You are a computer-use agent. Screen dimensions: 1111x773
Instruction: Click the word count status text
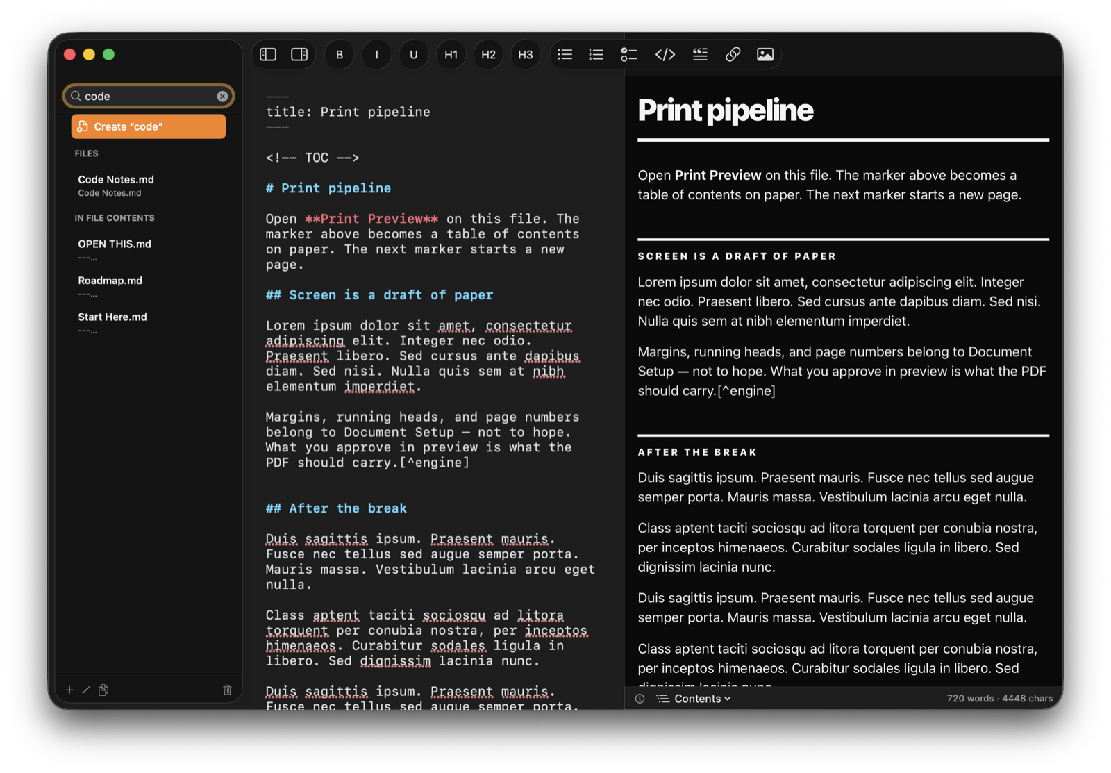tap(999, 699)
